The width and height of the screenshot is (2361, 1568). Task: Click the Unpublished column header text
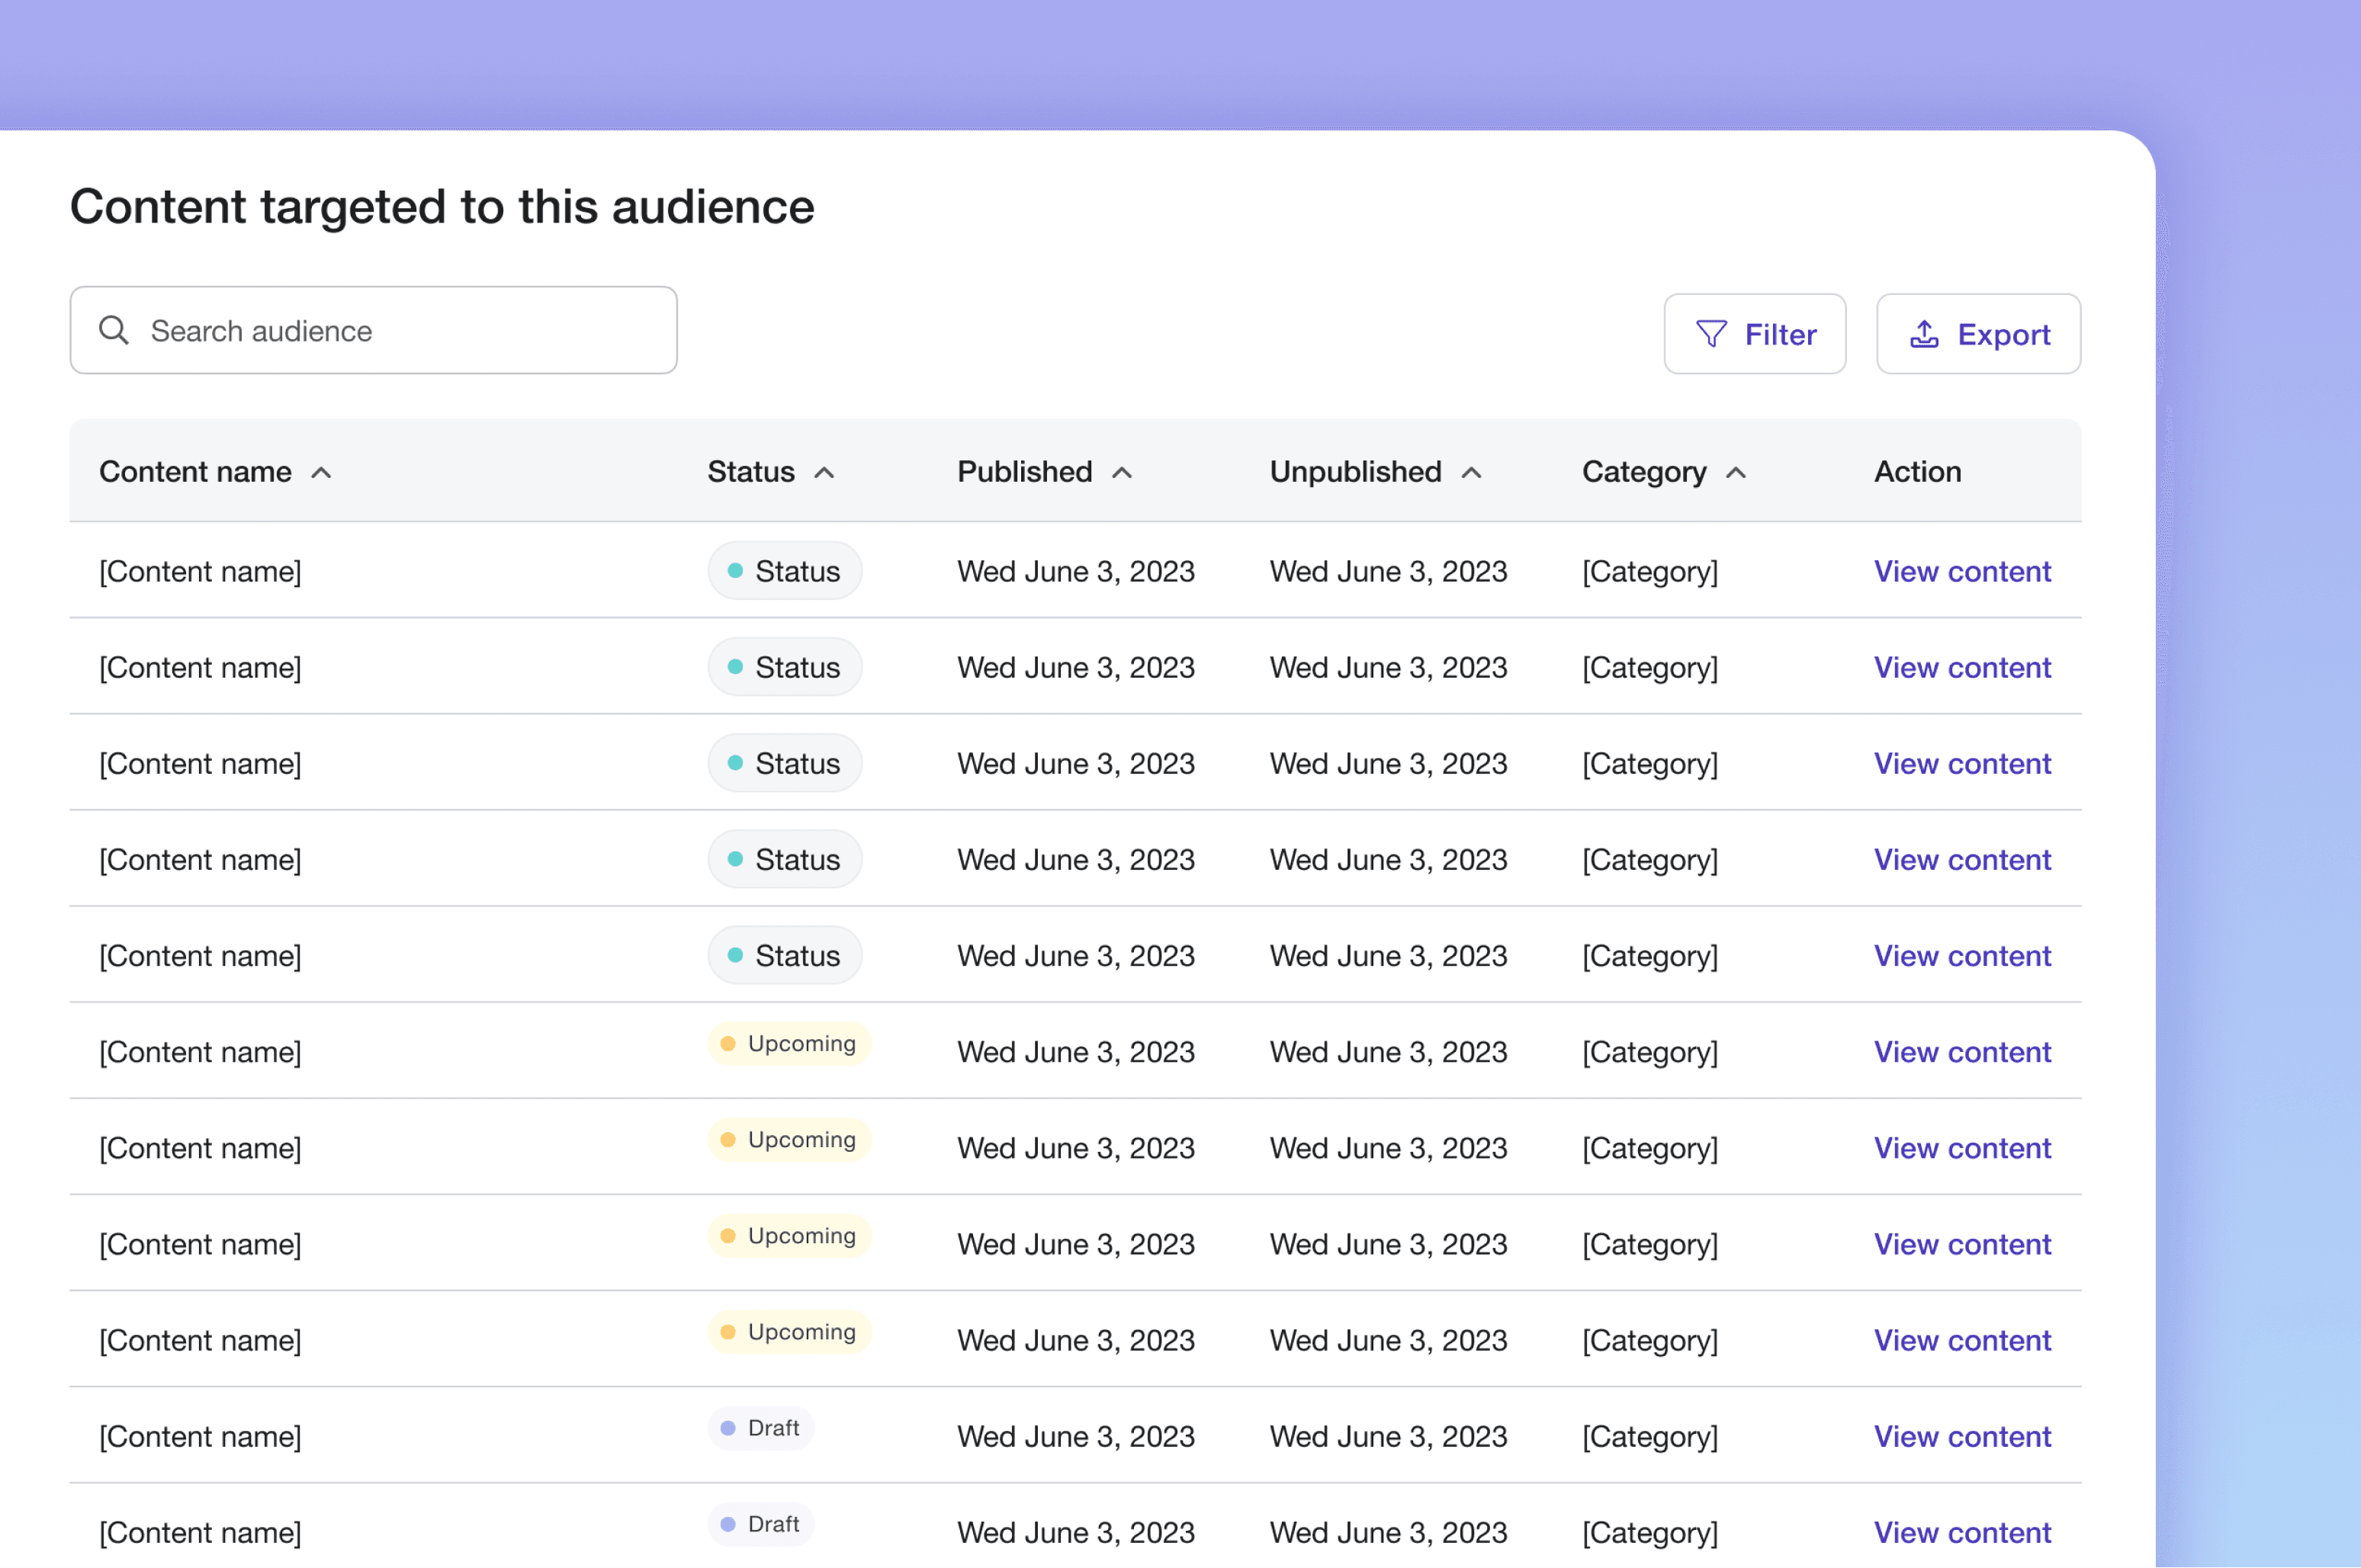tap(1356, 471)
